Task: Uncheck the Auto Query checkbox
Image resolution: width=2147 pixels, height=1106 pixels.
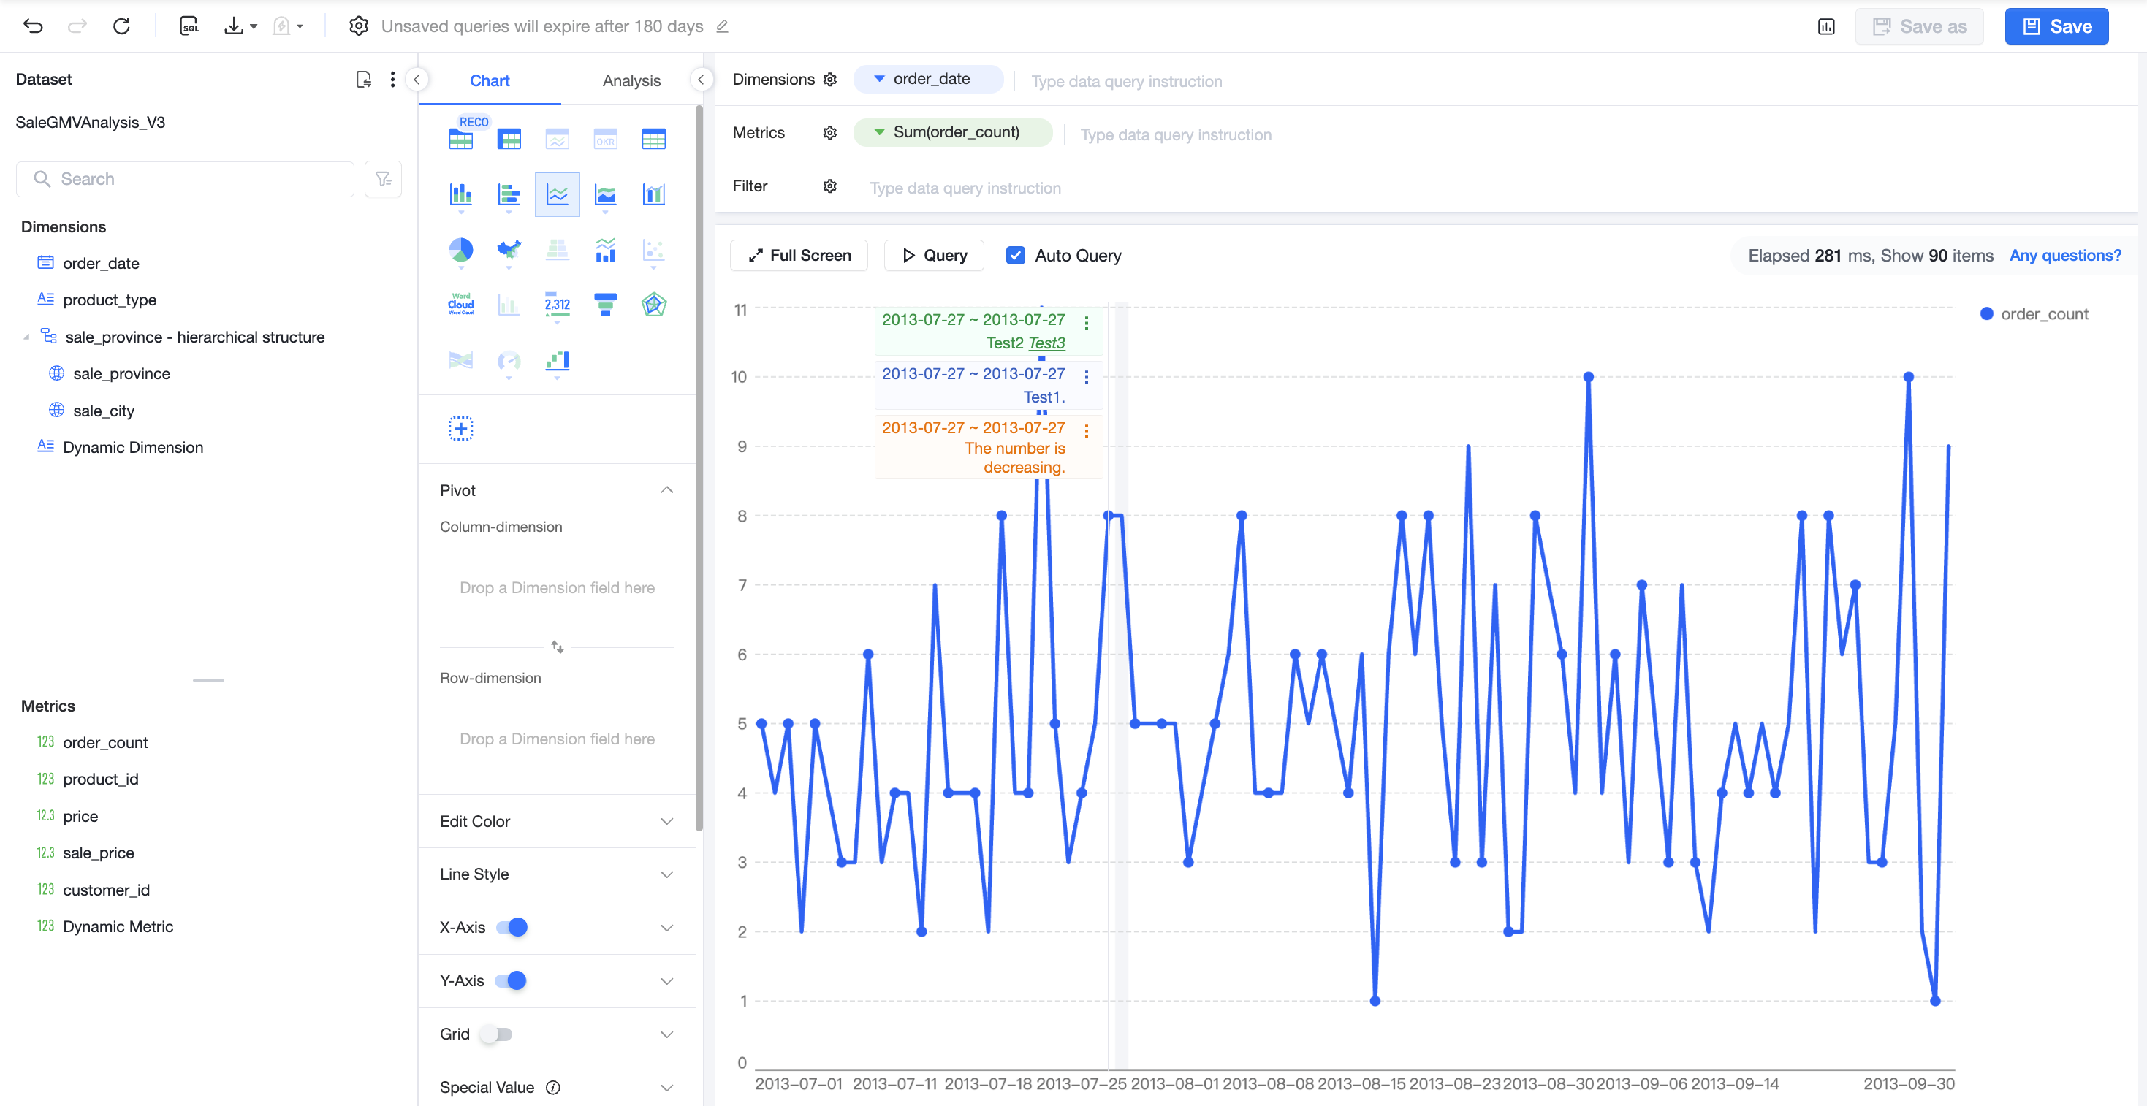Action: pyautogui.click(x=1015, y=256)
